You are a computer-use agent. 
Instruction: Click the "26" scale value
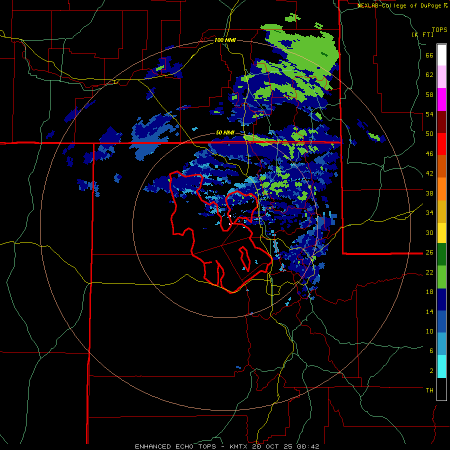point(429,252)
